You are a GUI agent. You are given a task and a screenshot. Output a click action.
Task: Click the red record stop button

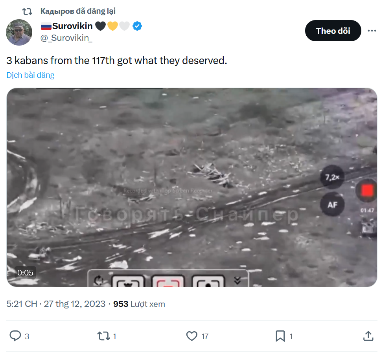pos(368,191)
